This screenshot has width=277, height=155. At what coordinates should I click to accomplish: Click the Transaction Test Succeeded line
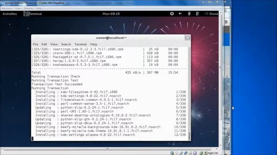(57, 84)
